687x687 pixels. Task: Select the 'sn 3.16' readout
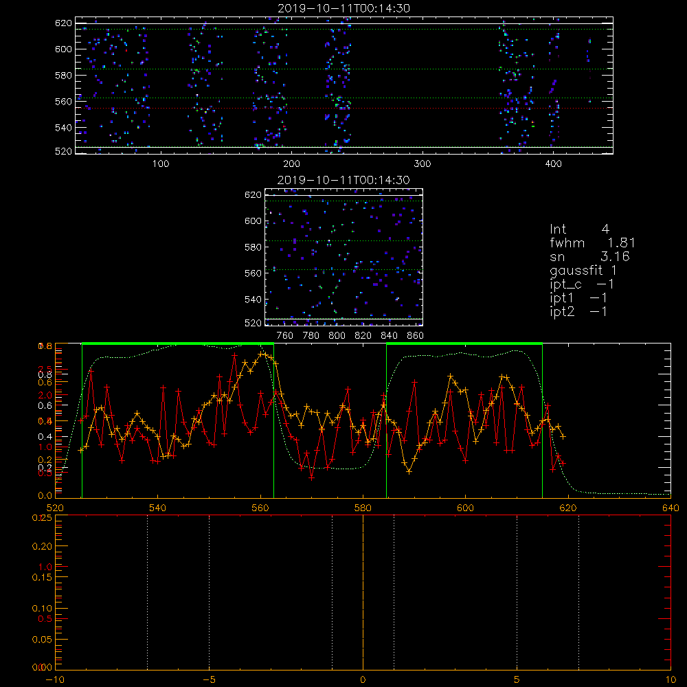589,256
